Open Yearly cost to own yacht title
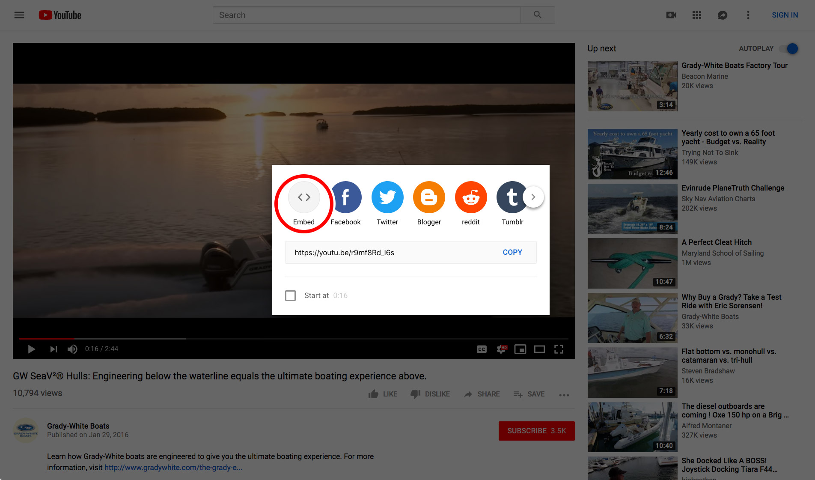Viewport: 815px width, 480px height. [x=728, y=137]
